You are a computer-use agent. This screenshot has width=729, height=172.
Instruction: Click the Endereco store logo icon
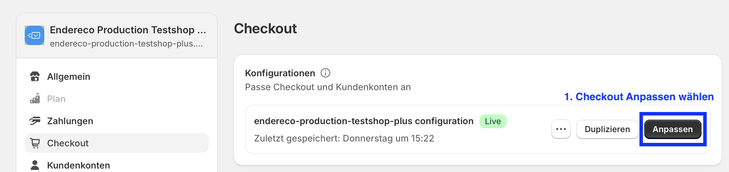(x=34, y=35)
